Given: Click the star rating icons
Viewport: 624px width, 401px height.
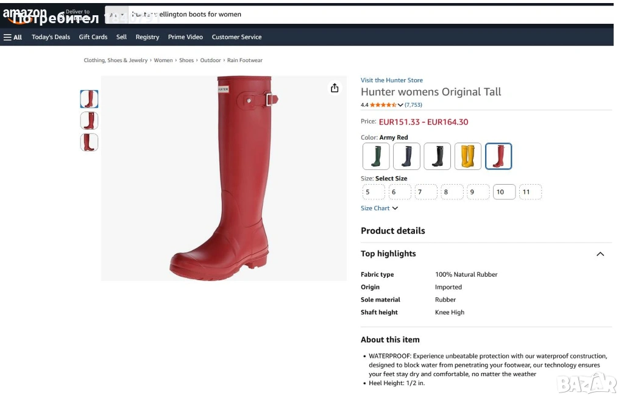Looking at the screenshot, I should tap(383, 105).
